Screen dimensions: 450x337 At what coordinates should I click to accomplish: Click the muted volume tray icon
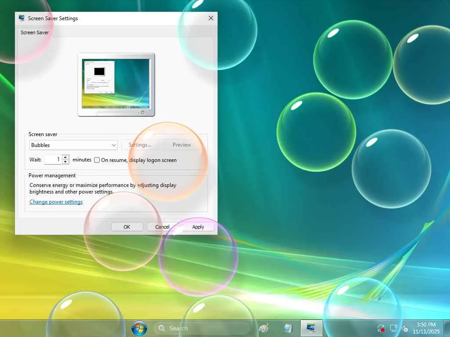click(x=405, y=328)
